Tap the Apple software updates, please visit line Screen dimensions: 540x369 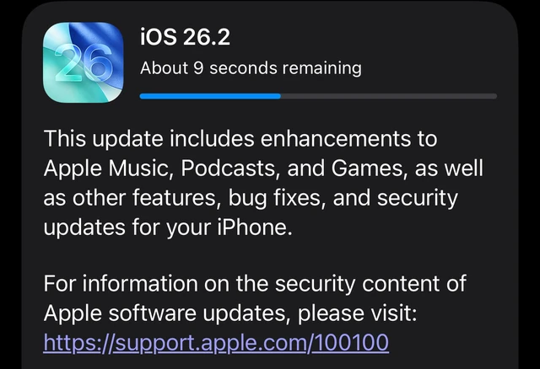[x=230, y=313]
